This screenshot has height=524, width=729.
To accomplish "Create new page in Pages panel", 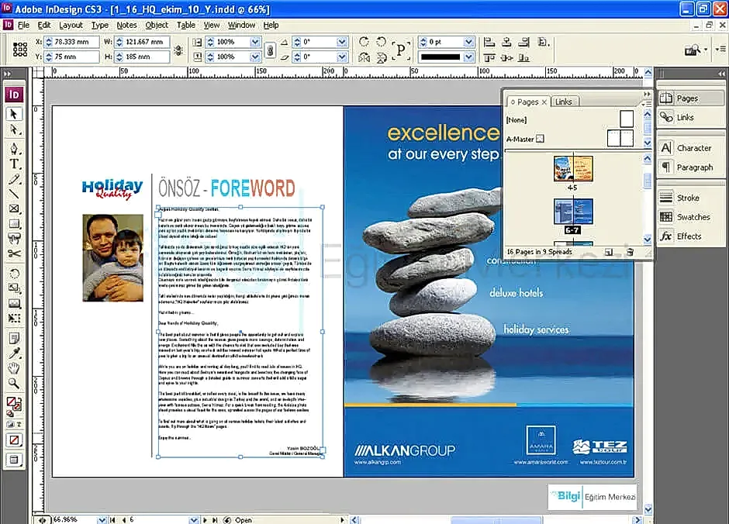I will click(609, 252).
